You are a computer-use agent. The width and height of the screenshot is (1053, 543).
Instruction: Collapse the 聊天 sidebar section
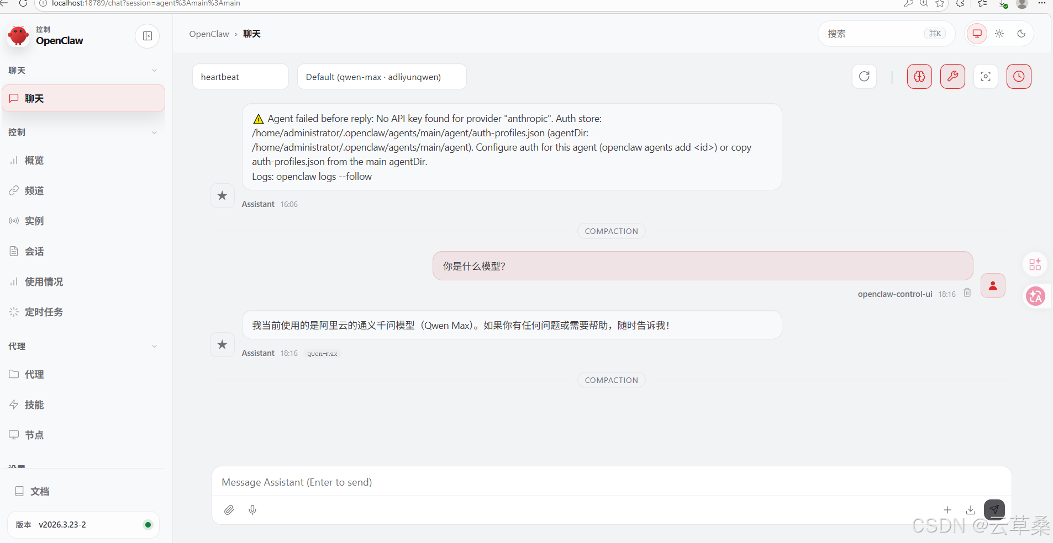coord(154,71)
